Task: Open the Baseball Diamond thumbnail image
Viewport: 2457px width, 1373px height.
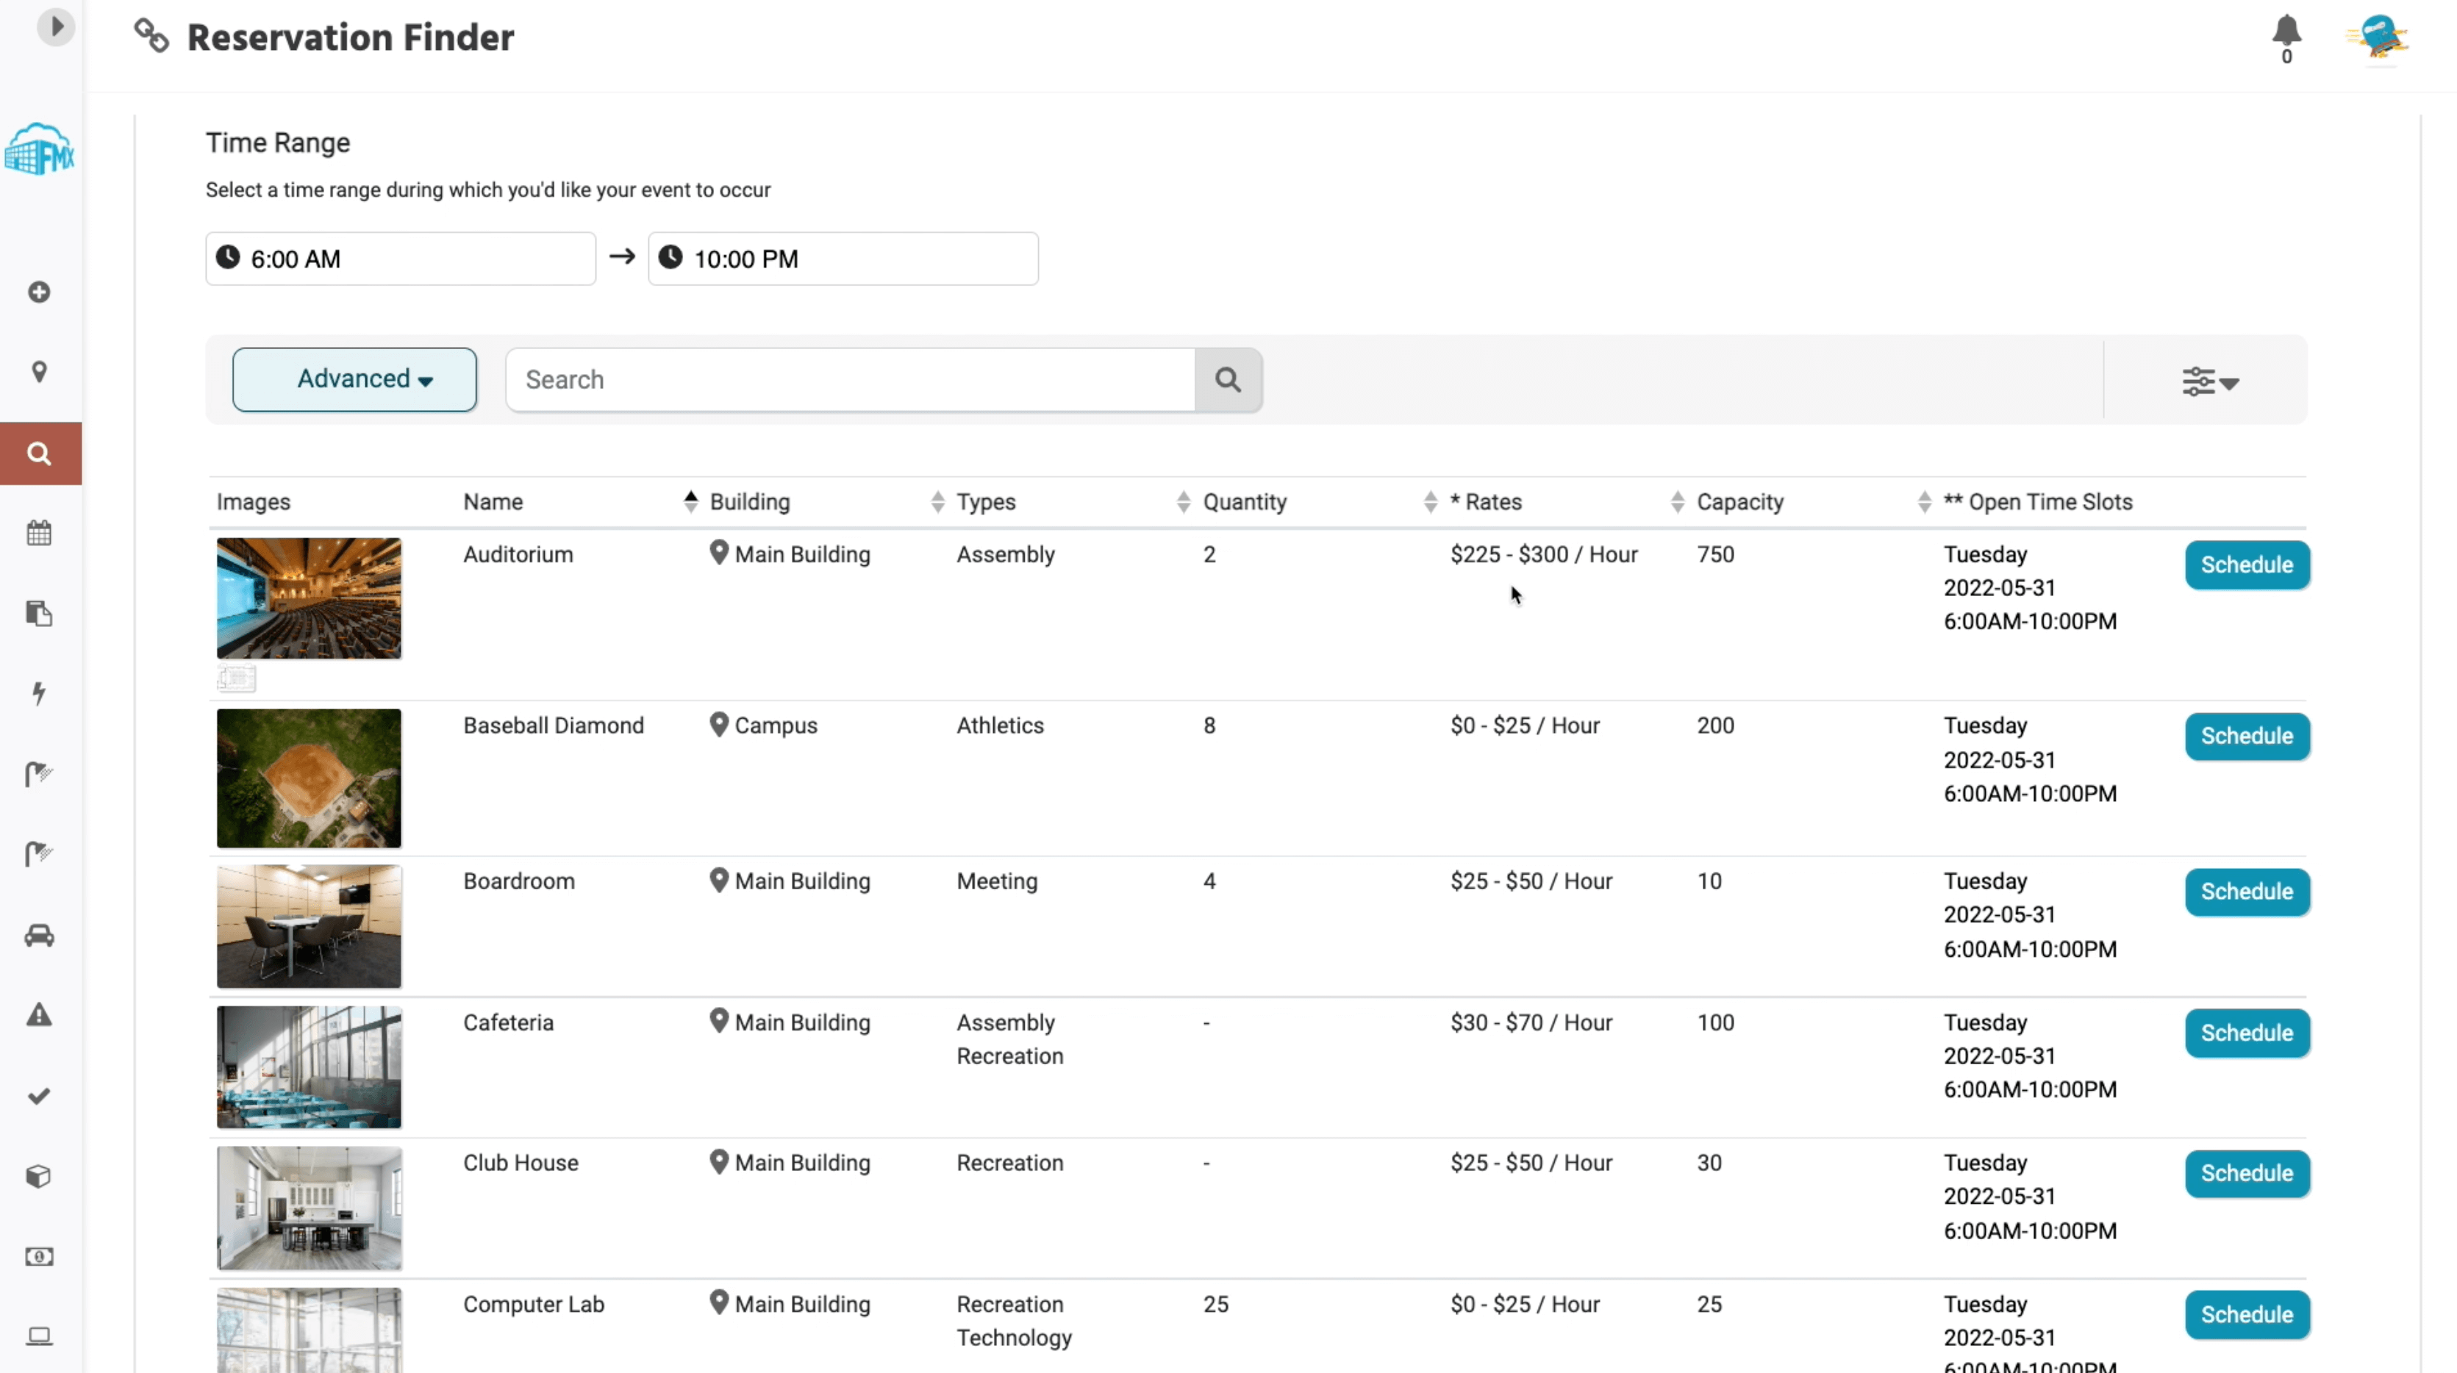Action: pyautogui.click(x=308, y=778)
